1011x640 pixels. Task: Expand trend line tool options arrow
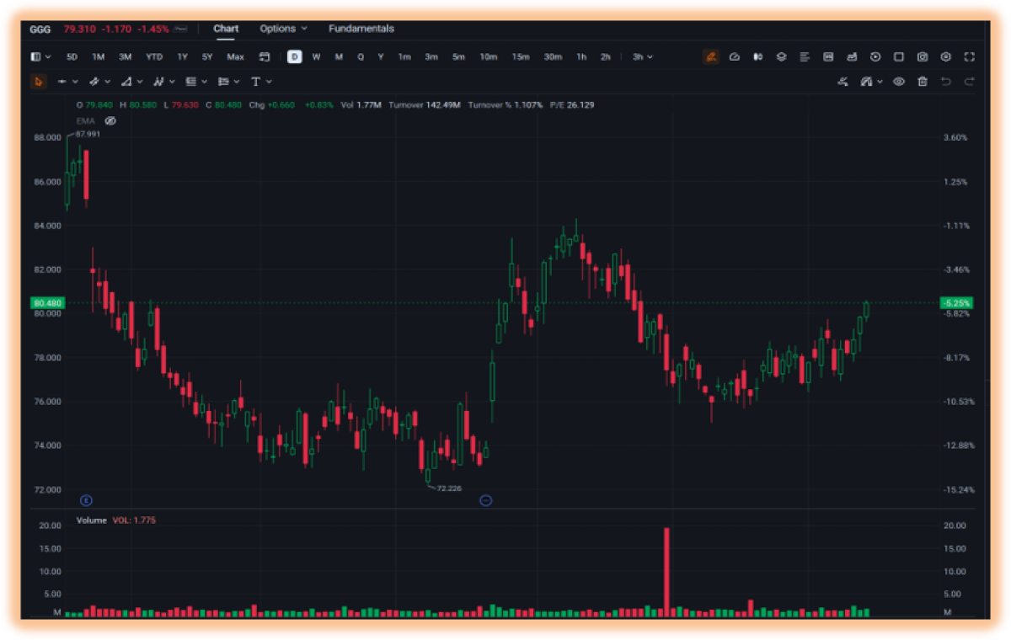click(108, 82)
